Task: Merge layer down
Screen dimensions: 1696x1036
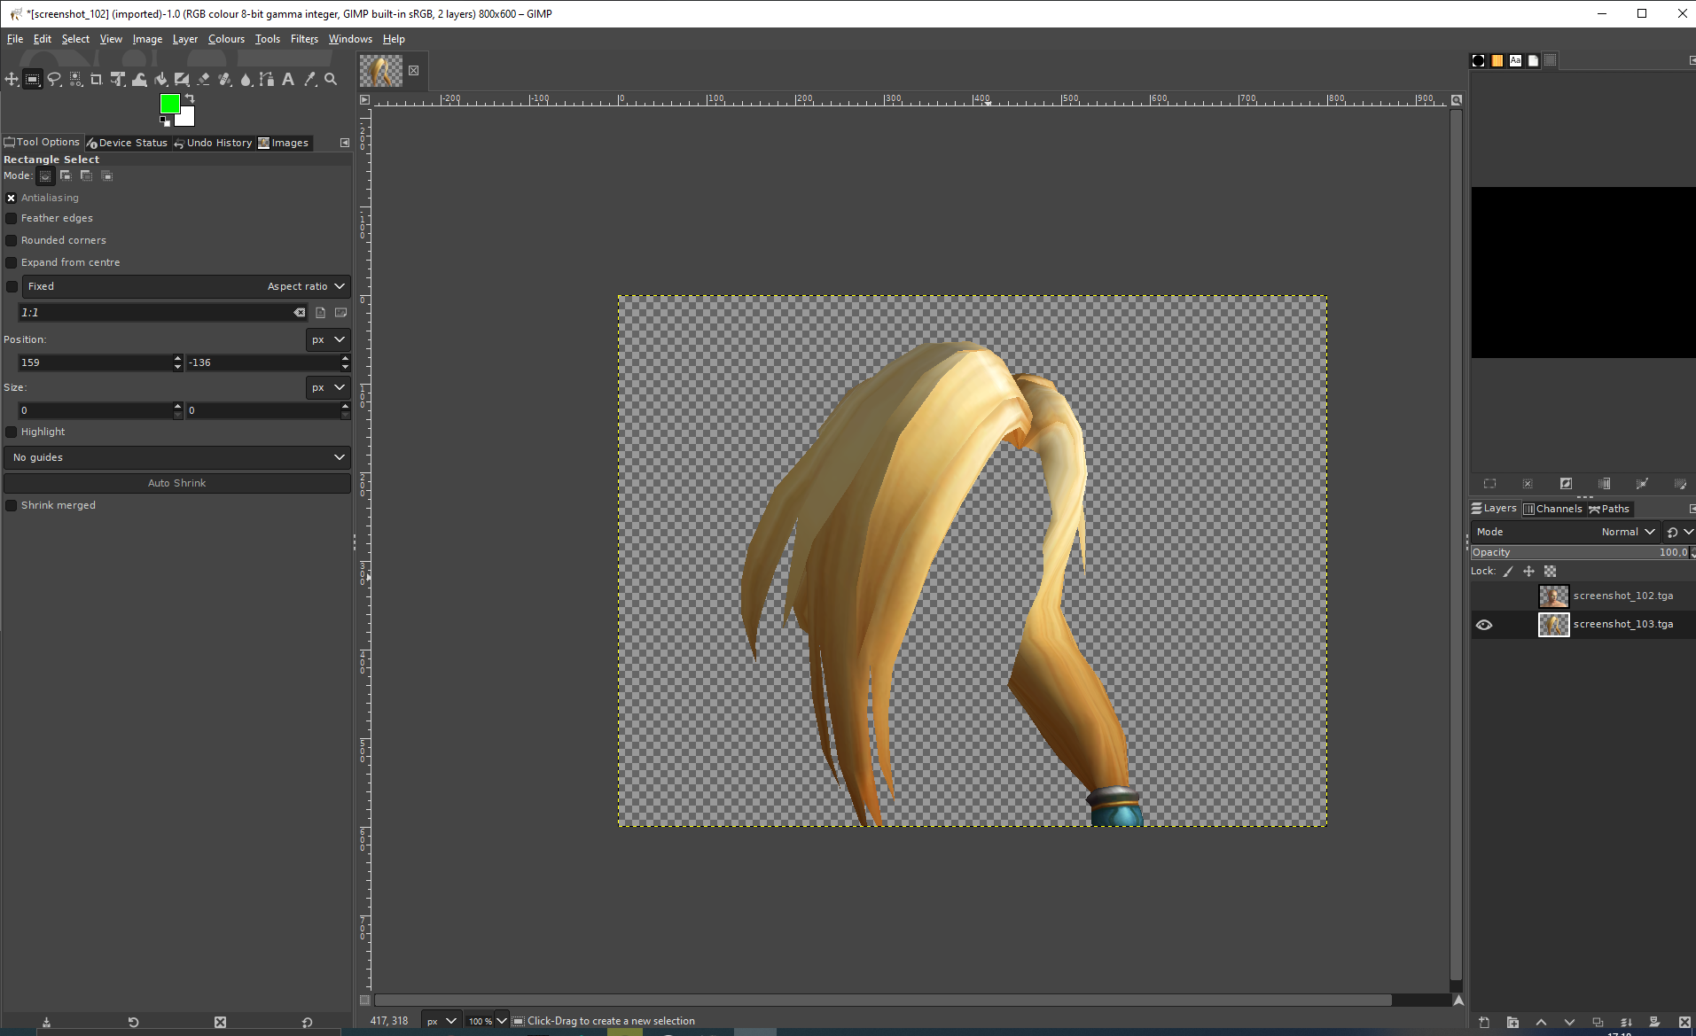Action: pos(1626,1022)
